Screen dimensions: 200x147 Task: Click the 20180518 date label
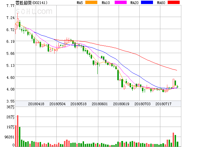click(x=78, y=104)
